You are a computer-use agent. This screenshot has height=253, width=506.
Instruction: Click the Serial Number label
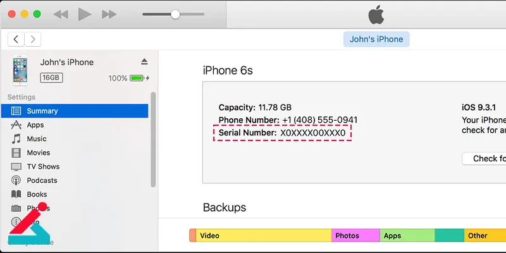pos(247,133)
